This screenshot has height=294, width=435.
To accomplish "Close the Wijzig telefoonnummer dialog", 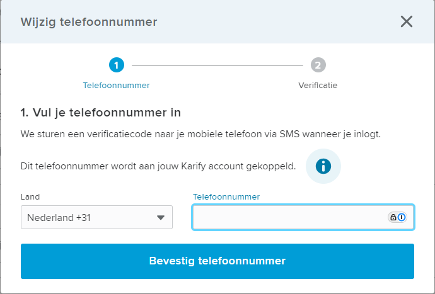I will [x=407, y=21].
